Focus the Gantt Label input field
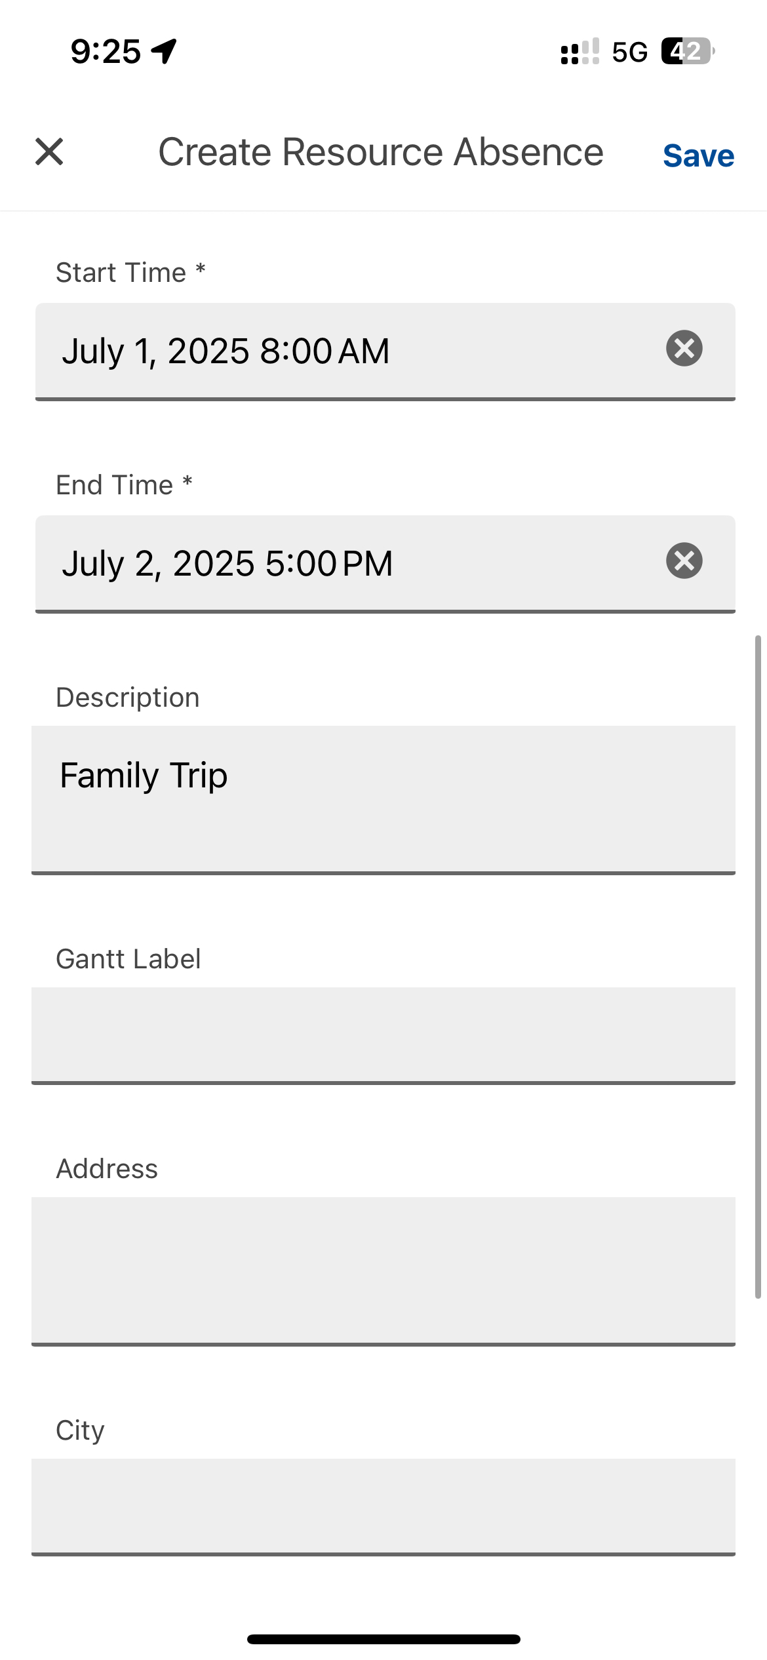The width and height of the screenshot is (767, 1660). click(383, 1035)
